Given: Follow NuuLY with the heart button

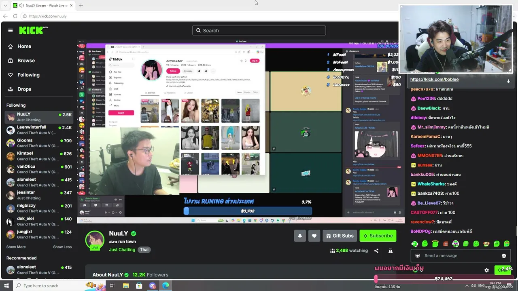Looking at the screenshot, I should point(314,236).
